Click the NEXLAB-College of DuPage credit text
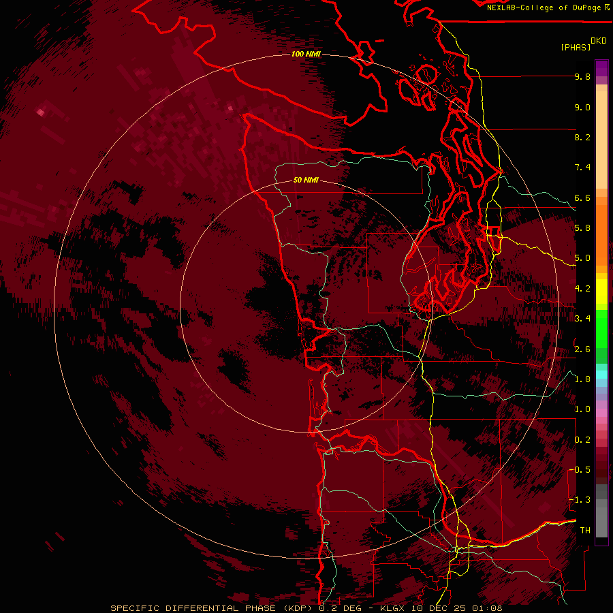613x613 pixels. click(545, 7)
